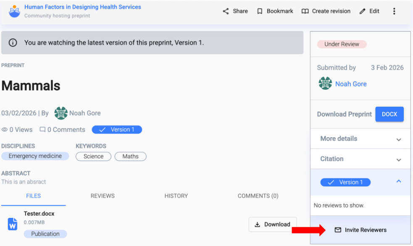Open the Comments (0) tab
This screenshot has height=246, width=413.
click(258, 196)
